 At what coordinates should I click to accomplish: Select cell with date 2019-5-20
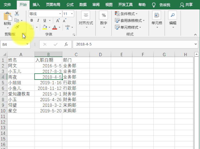(x=48, y=111)
